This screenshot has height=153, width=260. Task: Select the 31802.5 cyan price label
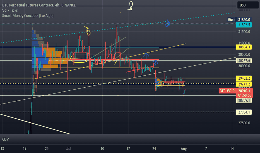[244, 25]
